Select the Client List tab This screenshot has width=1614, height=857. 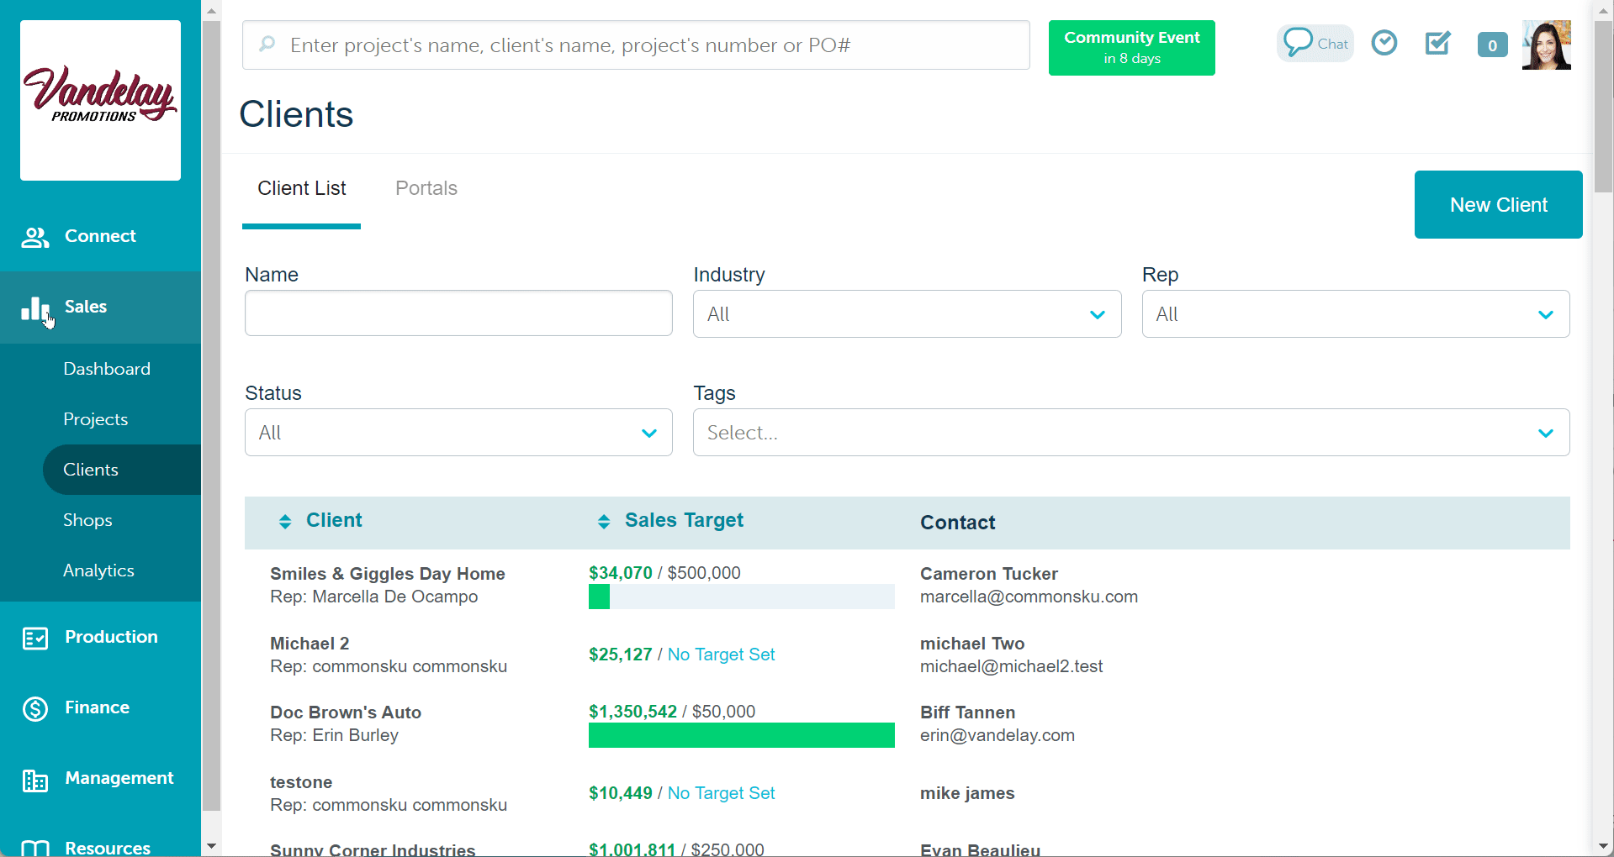[x=302, y=188]
